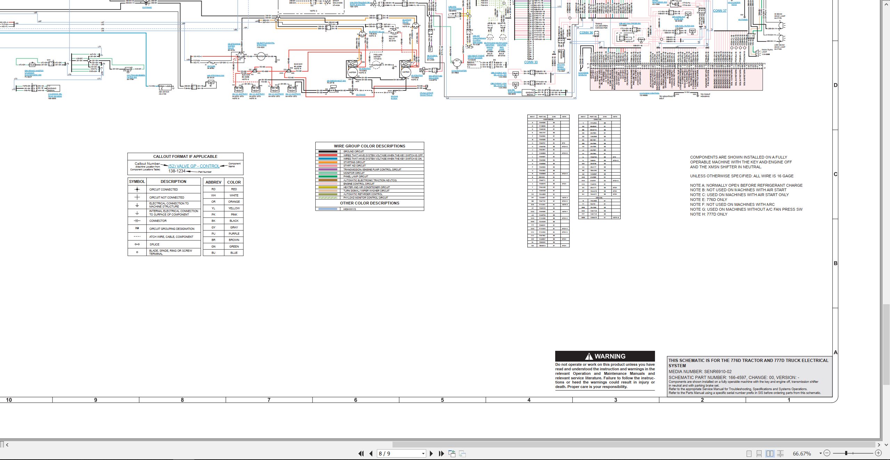Click the horizontal scrollbar right arrow
890x460 pixels.
point(879,445)
